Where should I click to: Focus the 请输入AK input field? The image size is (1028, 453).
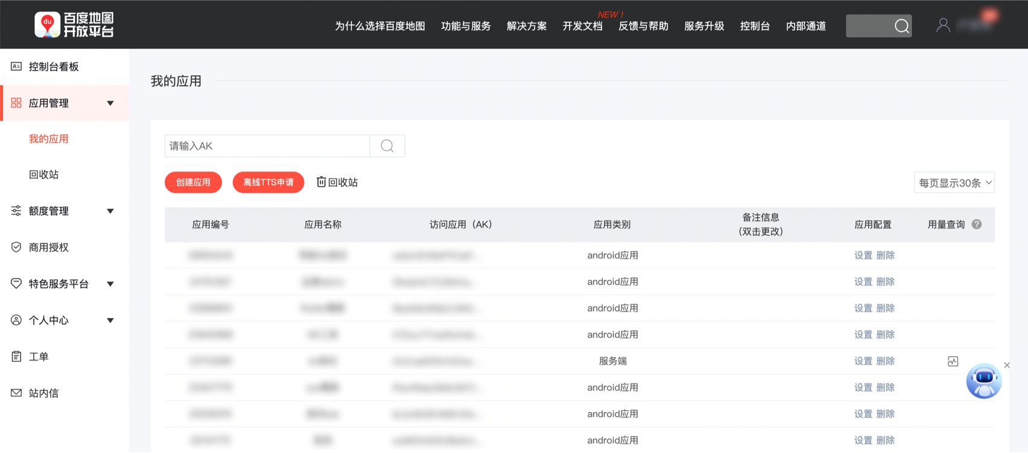(x=267, y=146)
